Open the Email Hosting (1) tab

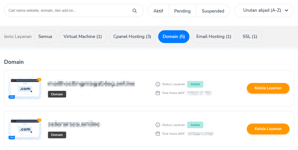(214, 37)
